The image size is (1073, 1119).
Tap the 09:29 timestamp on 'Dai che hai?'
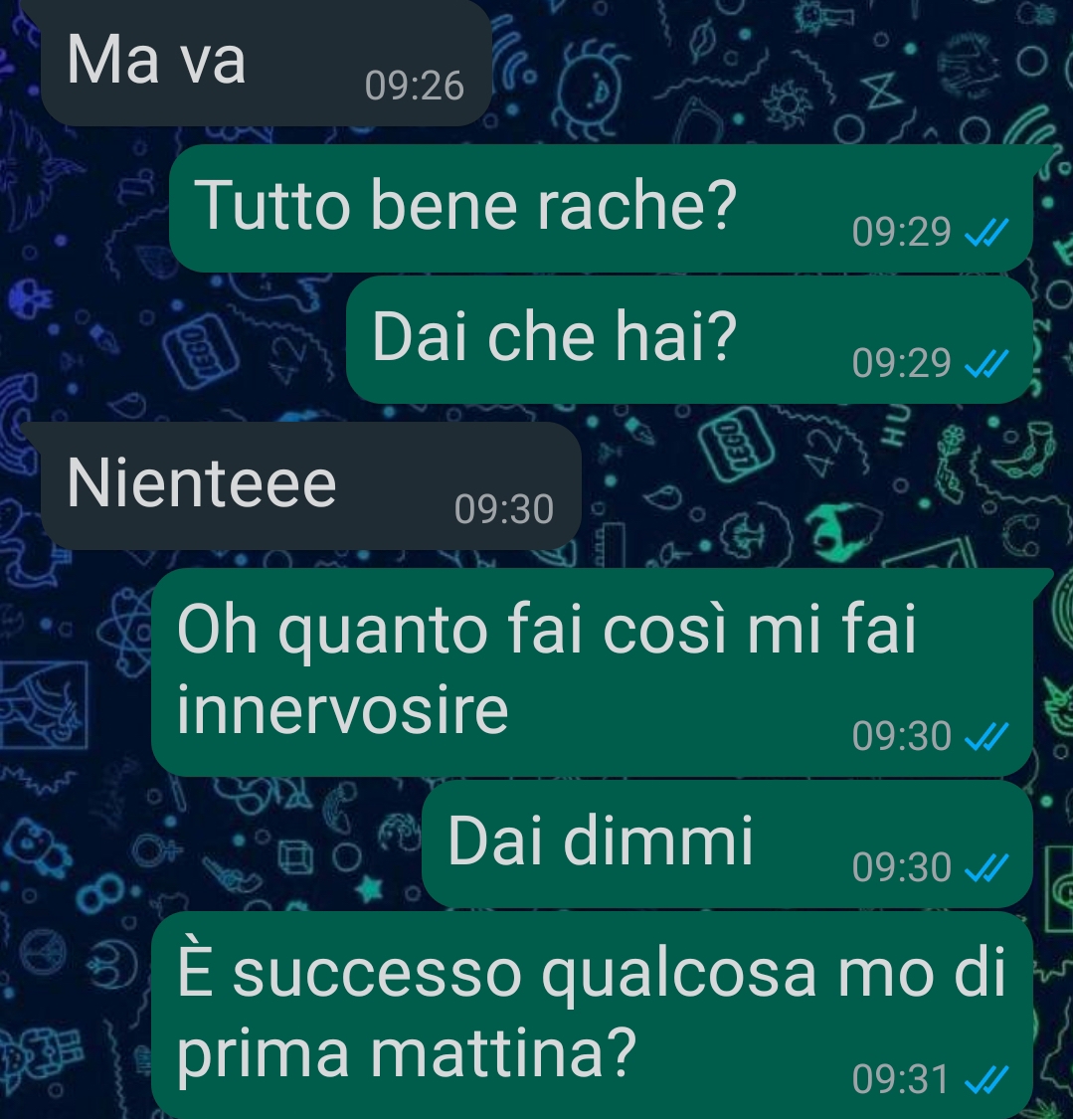[x=902, y=363]
